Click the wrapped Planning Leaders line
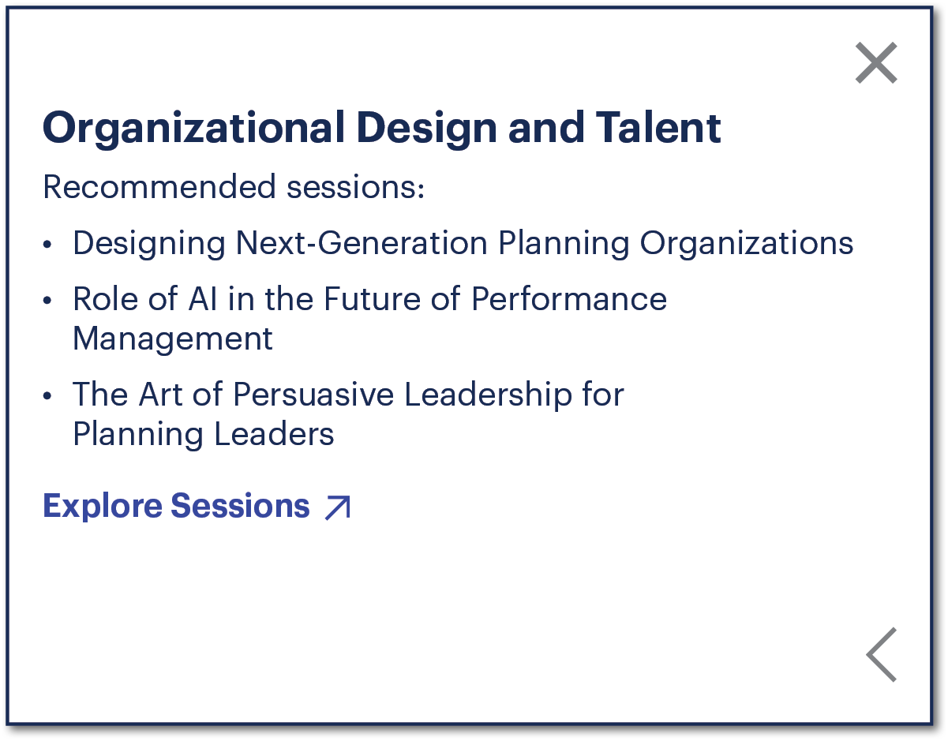This screenshot has width=948, height=741. [204, 435]
